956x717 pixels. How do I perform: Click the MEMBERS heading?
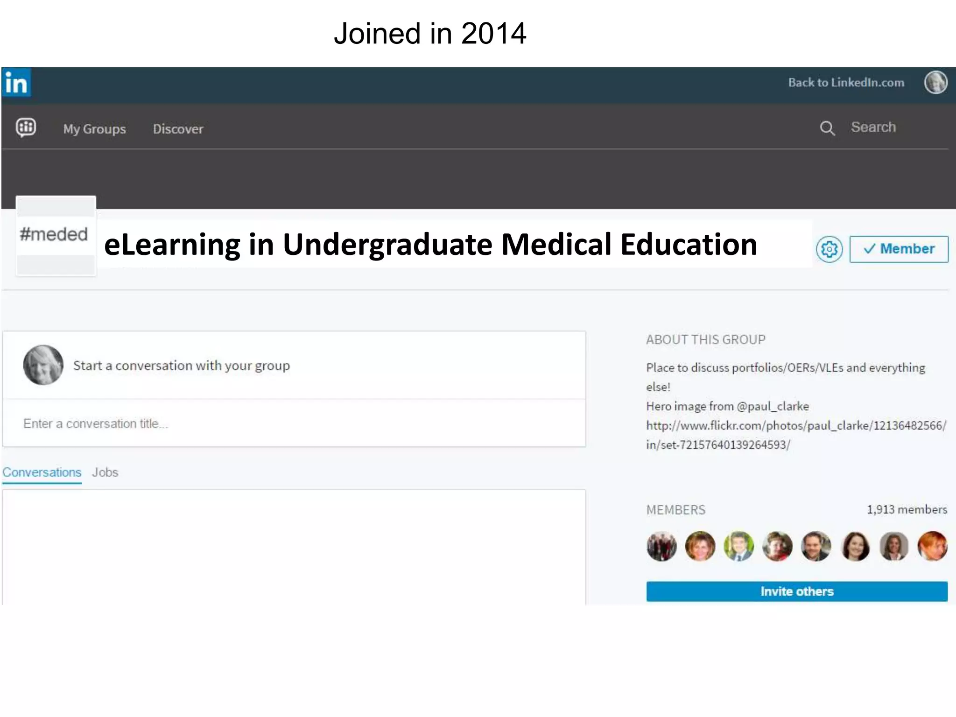[676, 510]
